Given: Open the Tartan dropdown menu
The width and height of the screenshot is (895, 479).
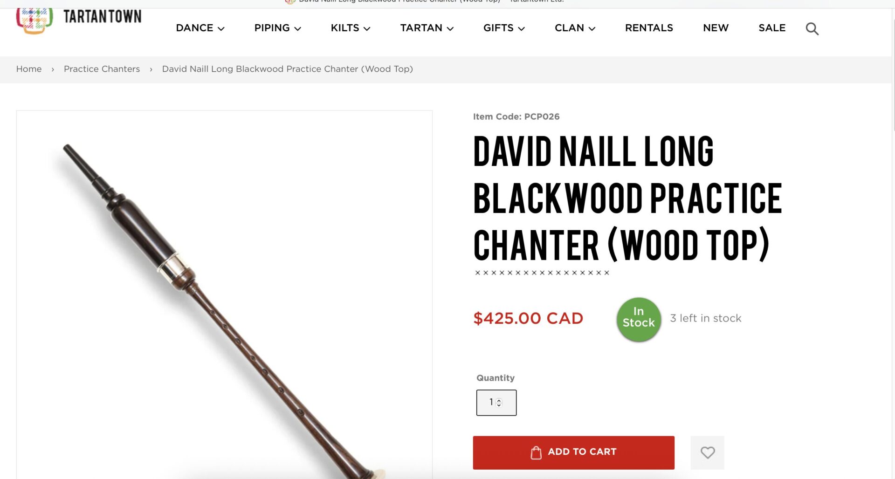Looking at the screenshot, I should (427, 28).
